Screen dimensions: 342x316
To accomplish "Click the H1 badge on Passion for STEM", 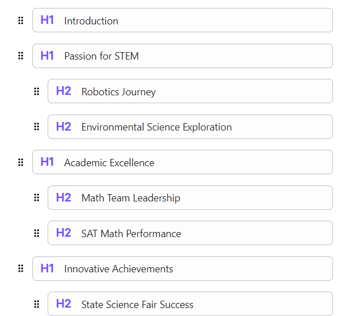I will (x=47, y=56).
